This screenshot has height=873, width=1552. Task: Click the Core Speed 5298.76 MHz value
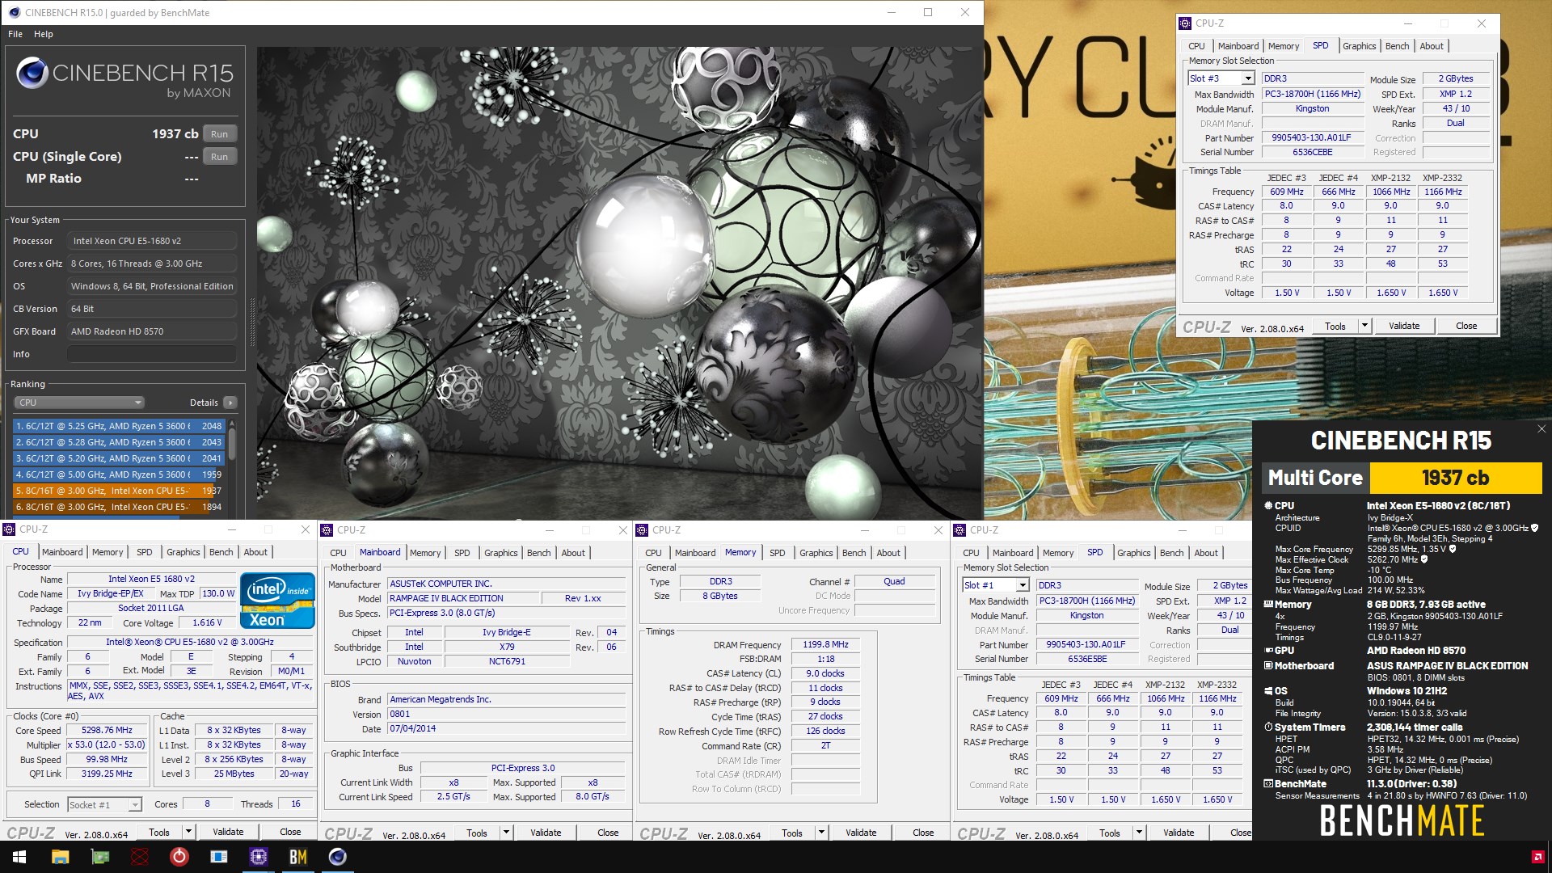107,730
